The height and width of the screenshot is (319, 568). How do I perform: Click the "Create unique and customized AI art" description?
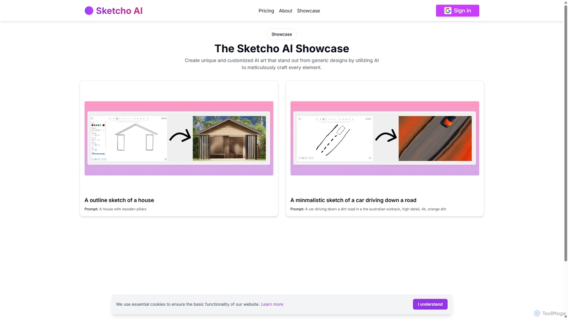[x=282, y=64]
